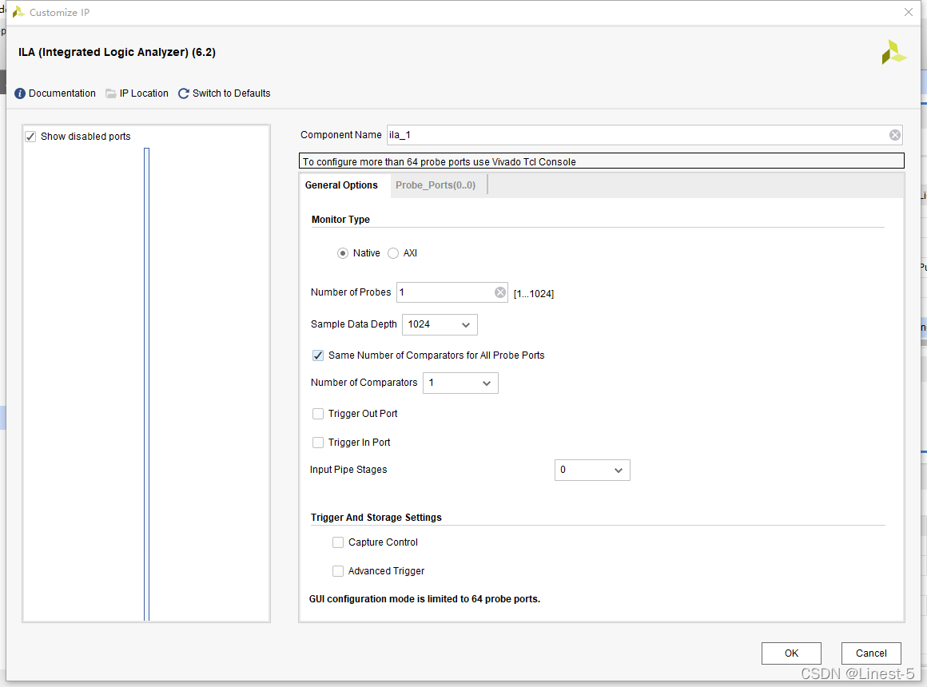Select the AXI monitor type
The height and width of the screenshot is (687, 927).
(393, 253)
